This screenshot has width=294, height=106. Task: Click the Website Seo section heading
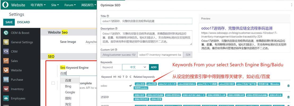[58, 32]
